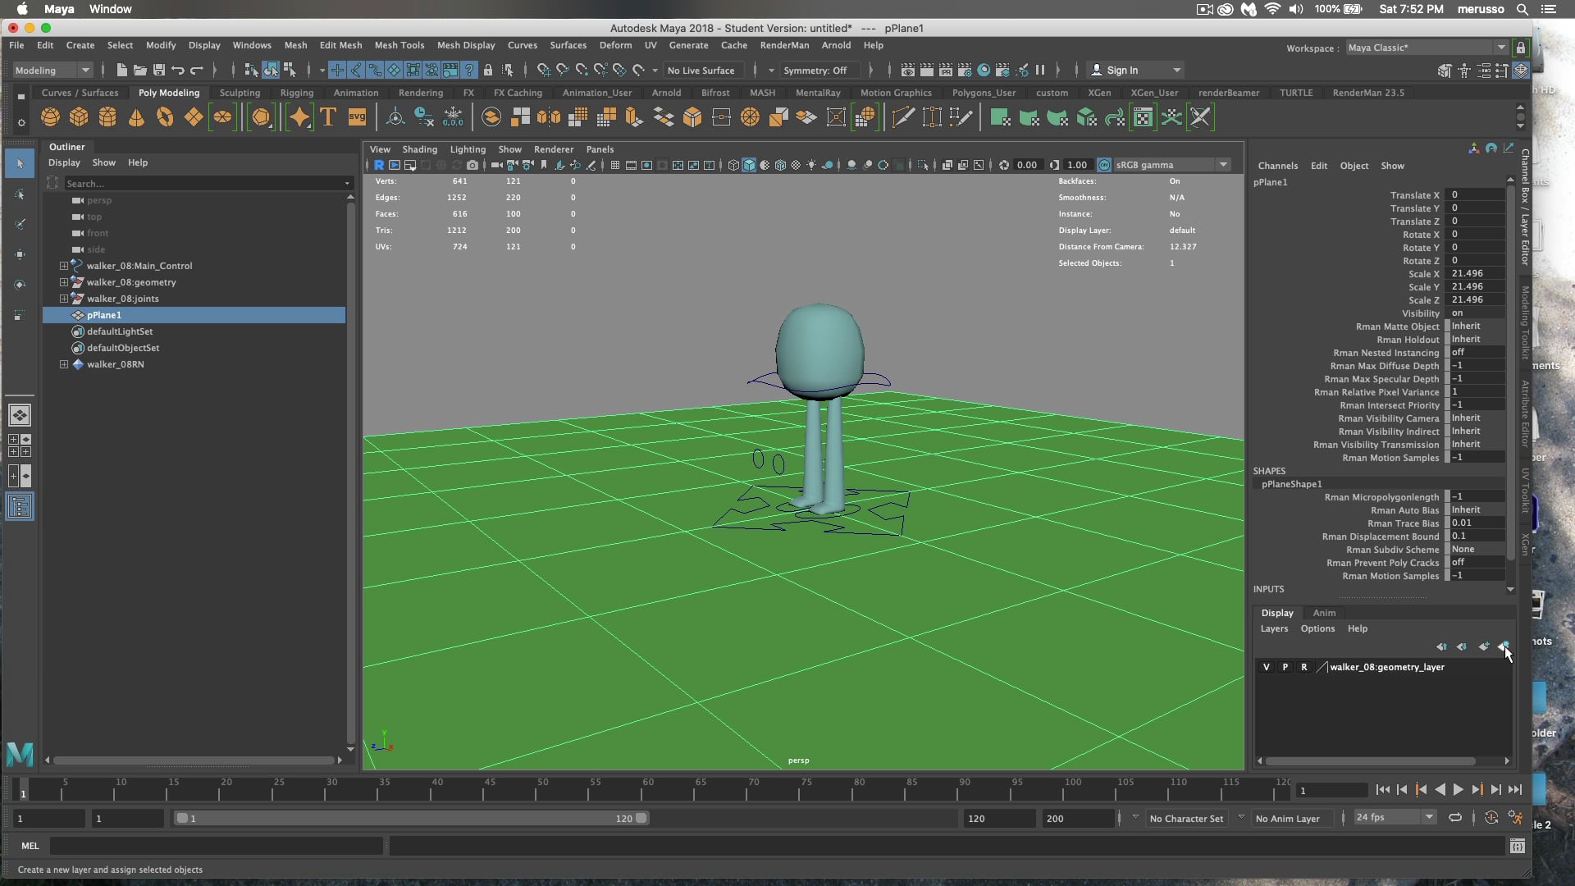Viewport: 1575px width, 886px height.
Task: Expand walker_08:Main_Control in Outliner
Action: coord(63,266)
